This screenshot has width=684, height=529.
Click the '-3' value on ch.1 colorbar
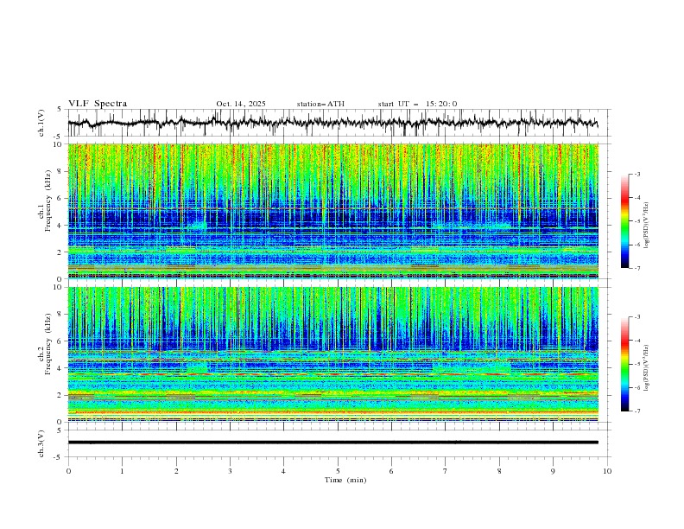click(636, 174)
